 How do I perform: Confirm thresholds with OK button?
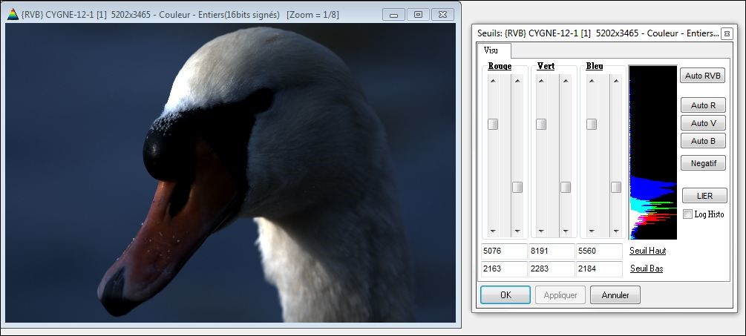point(505,295)
